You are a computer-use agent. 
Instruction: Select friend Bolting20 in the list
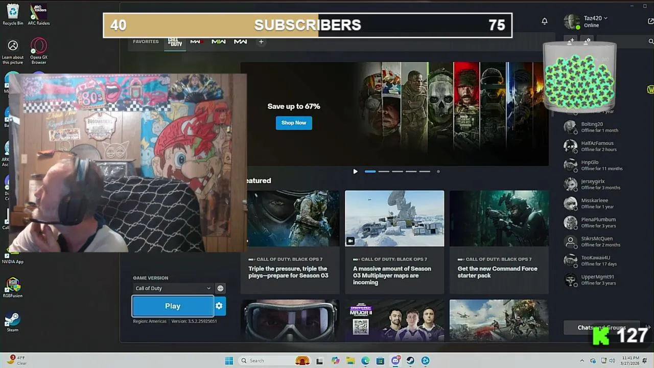[x=601, y=127]
